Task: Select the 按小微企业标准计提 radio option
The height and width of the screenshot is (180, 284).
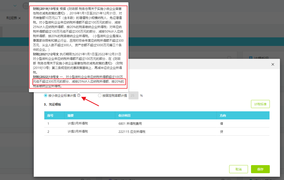Action: (x=46, y=95)
